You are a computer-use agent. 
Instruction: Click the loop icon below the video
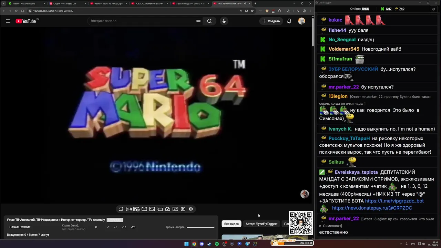[121, 209]
